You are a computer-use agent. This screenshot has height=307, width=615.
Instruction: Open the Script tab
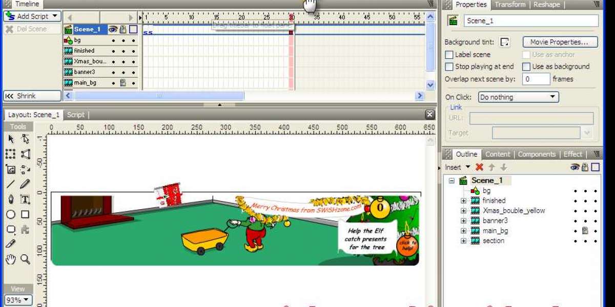tap(76, 115)
